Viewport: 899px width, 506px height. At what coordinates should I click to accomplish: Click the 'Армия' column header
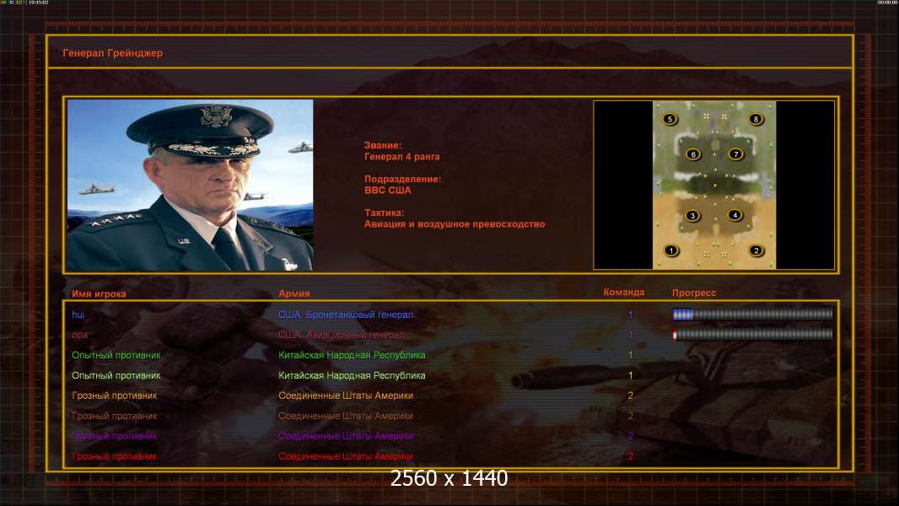(x=294, y=293)
